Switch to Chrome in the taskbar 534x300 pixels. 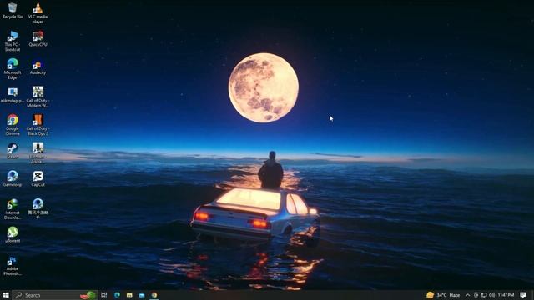(154, 295)
